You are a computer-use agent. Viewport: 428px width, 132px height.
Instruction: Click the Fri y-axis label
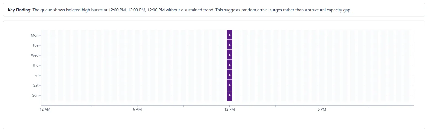37,75
